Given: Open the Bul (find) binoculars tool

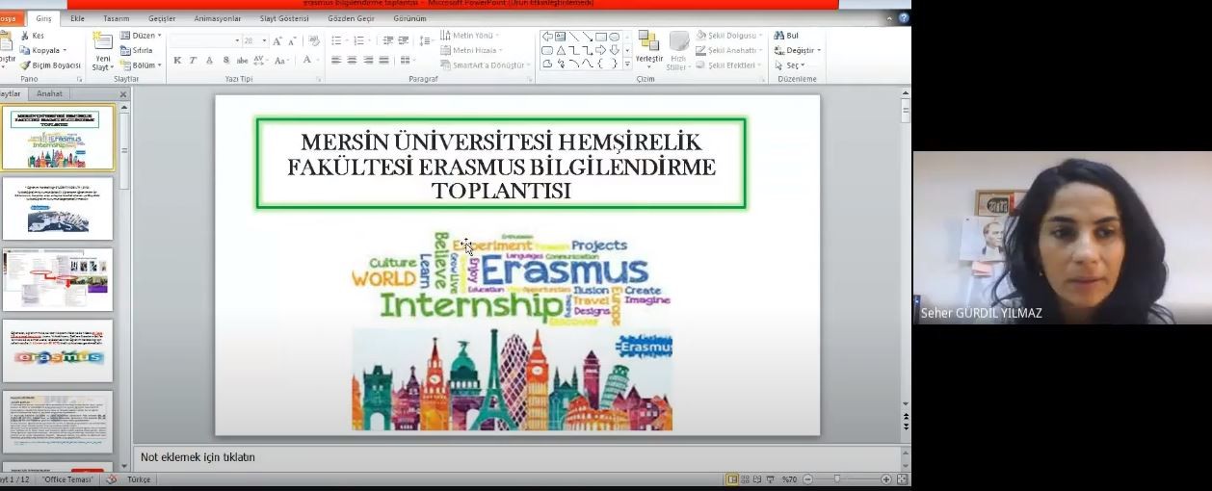Looking at the screenshot, I should (778, 36).
